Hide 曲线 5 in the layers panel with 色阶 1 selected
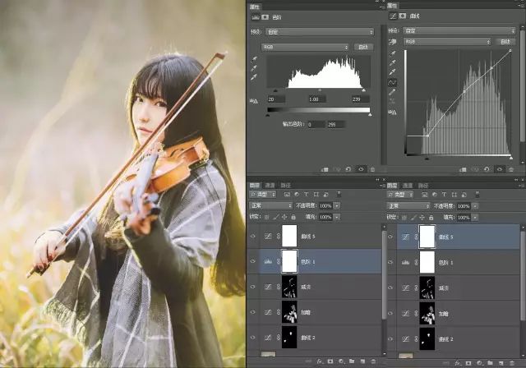This screenshot has height=368, width=526. tap(254, 236)
